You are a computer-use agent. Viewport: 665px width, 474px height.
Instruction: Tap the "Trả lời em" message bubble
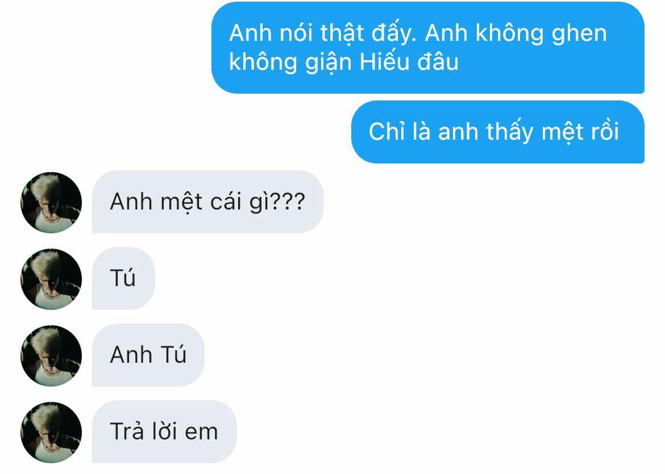(x=164, y=431)
